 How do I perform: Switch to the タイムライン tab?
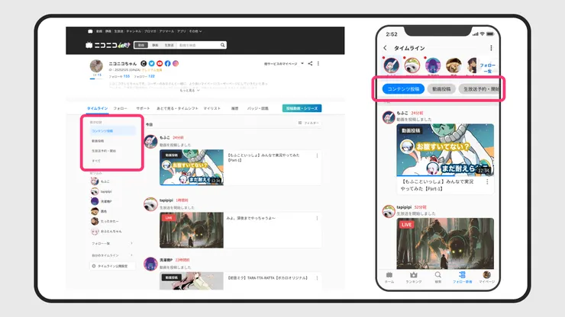tap(97, 108)
